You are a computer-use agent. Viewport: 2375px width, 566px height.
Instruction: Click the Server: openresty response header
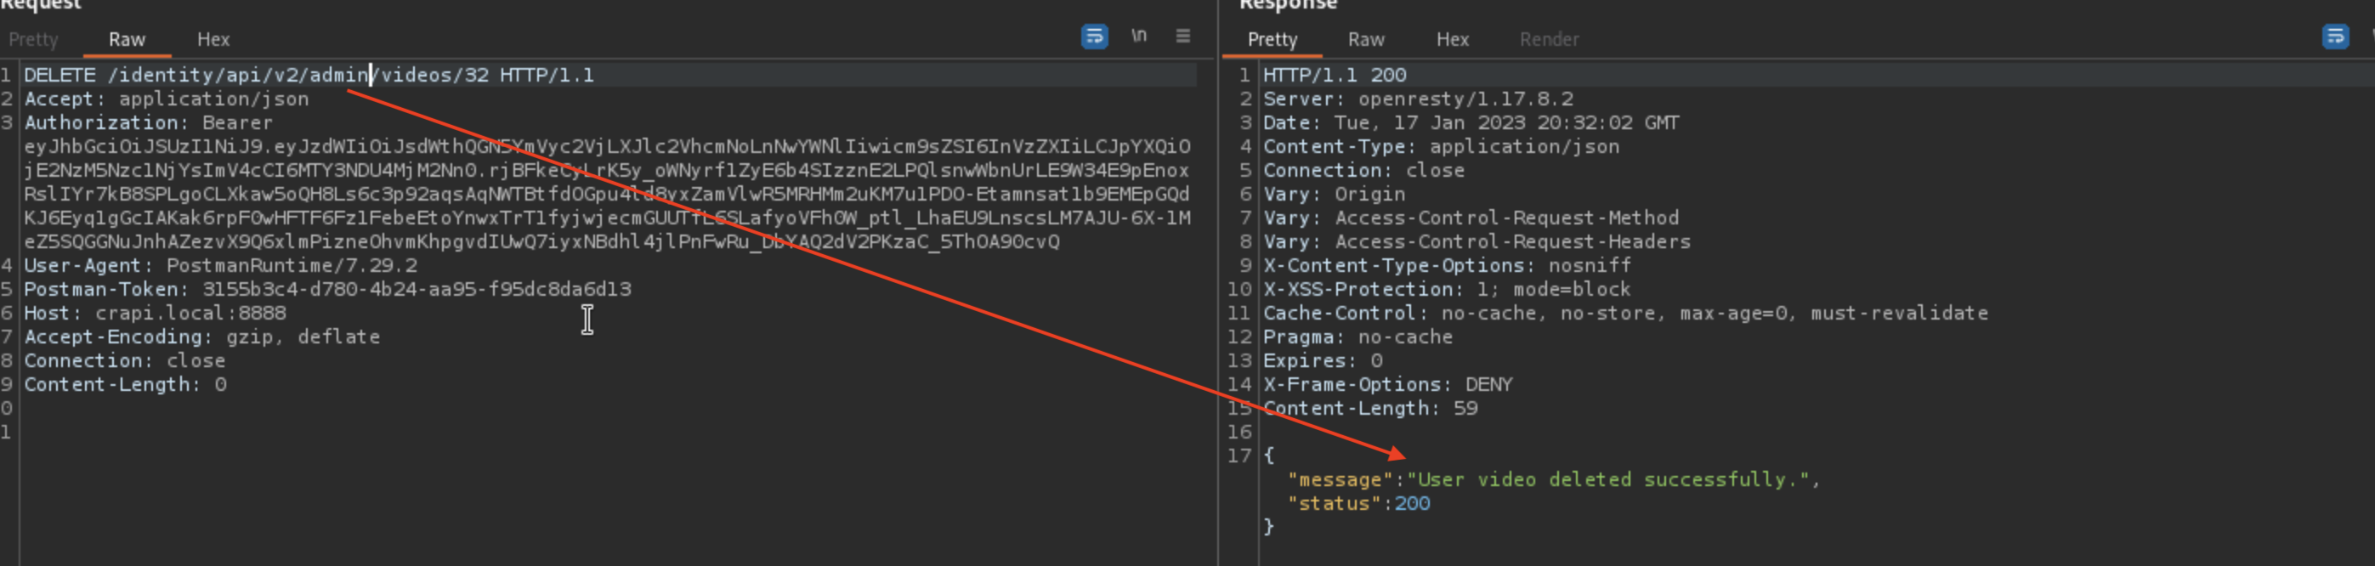click(x=1417, y=99)
